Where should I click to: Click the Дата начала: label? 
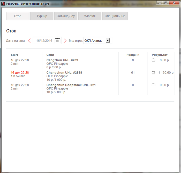coord(16,41)
